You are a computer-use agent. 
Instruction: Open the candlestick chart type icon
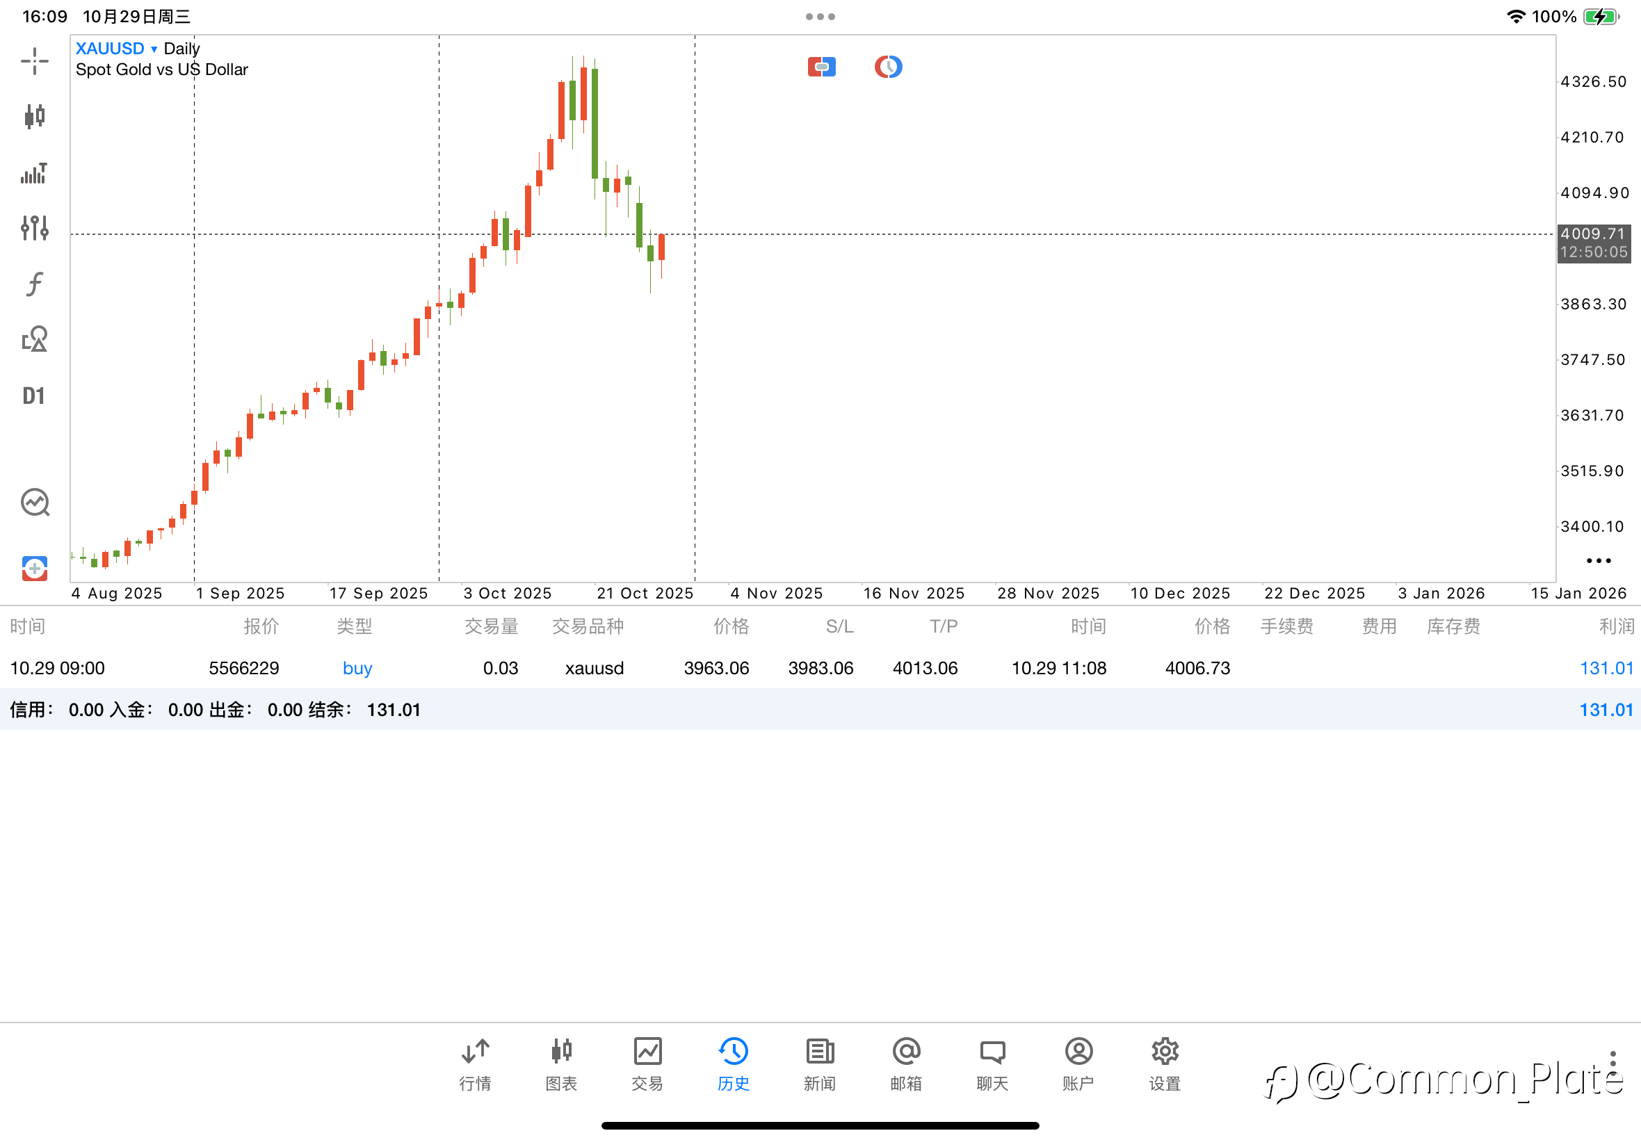[x=34, y=115]
